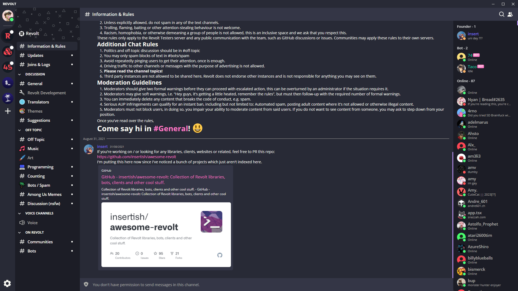
Task: Click insert user profile mention
Action: point(103,146)
